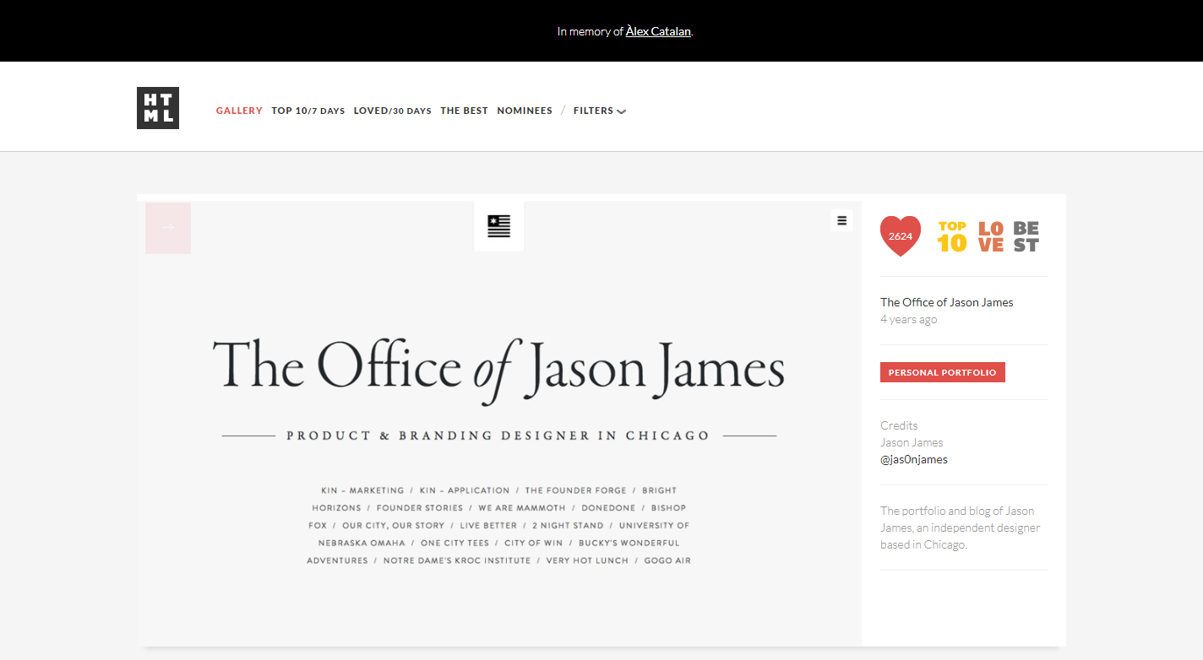Viewport: 1203px width, 660px height.
Task: Open Loved / 30 Days nav item
Action: [393, 111]
